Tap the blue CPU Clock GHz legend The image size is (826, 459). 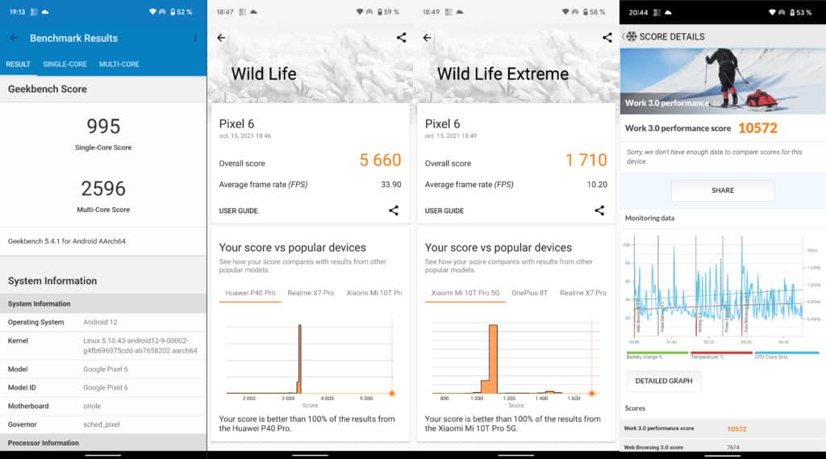[x=786, y=355]
